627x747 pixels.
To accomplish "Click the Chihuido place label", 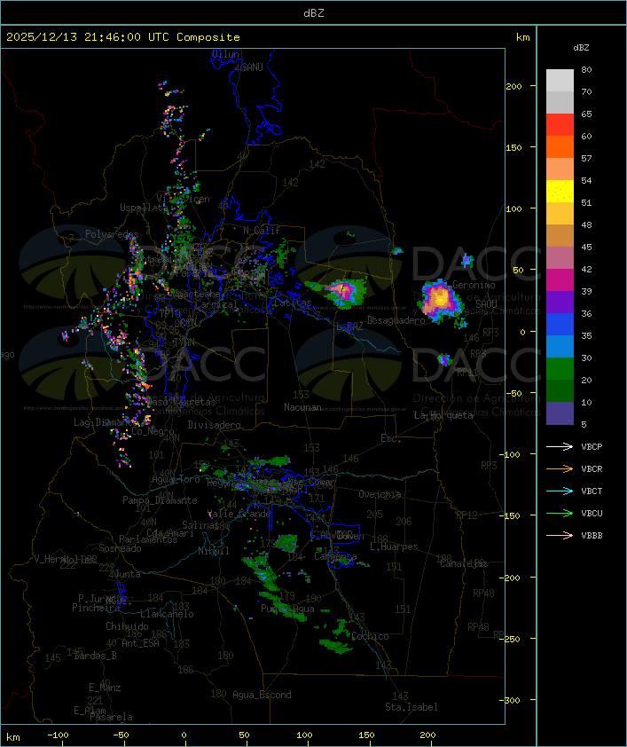I will [127, 626].
